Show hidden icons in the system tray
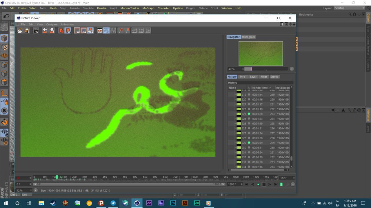Image resolution: width=371 pixels, height=208 pixels. click(313, 203)
